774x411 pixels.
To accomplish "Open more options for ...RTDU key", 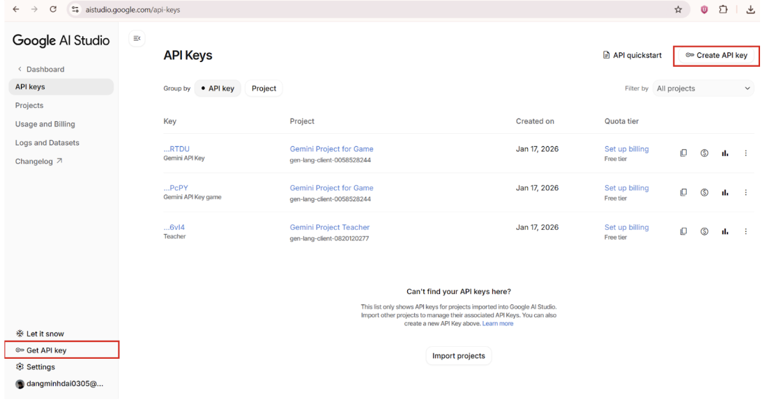I will coord(745,153).
